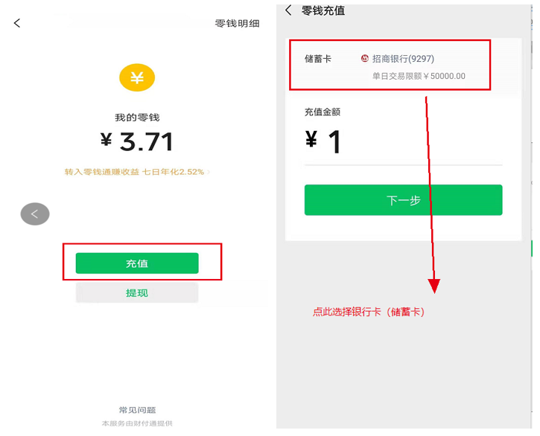Tap 本服务由财付通提供 footer text
The image size is (540, 436).
coord(137,423)
